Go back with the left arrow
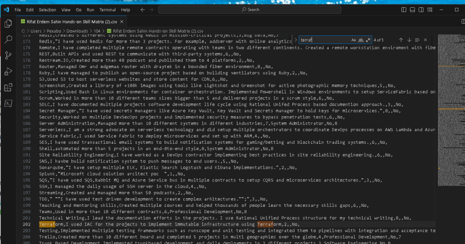465x244 pixels. tap(143, 10)
